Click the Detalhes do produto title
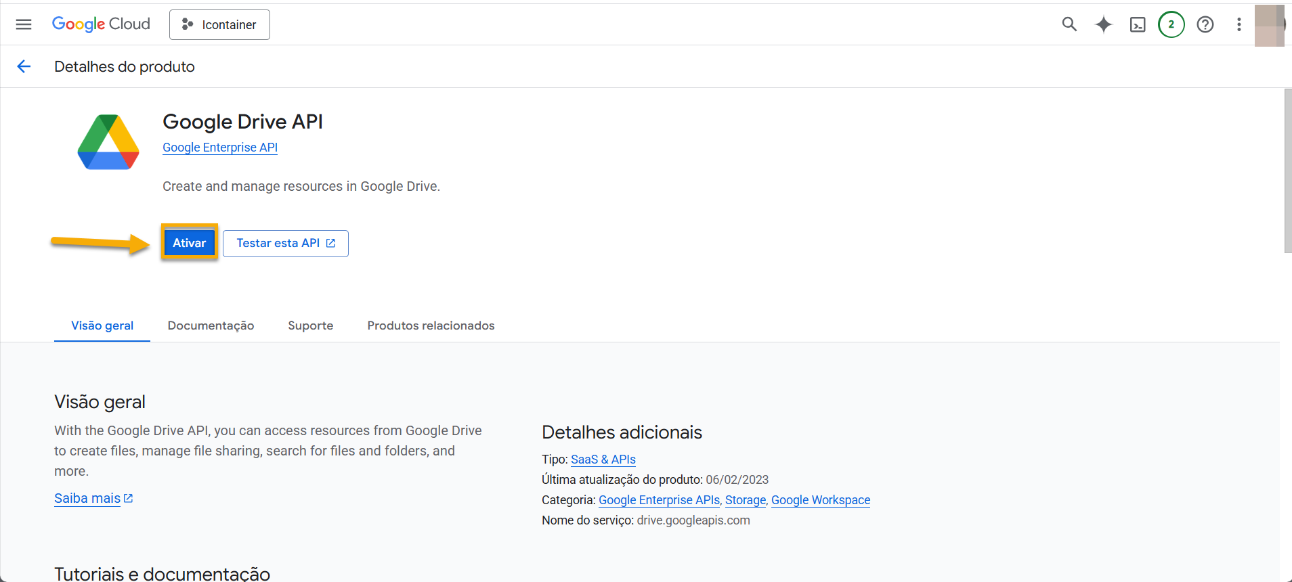 point(125,66)
